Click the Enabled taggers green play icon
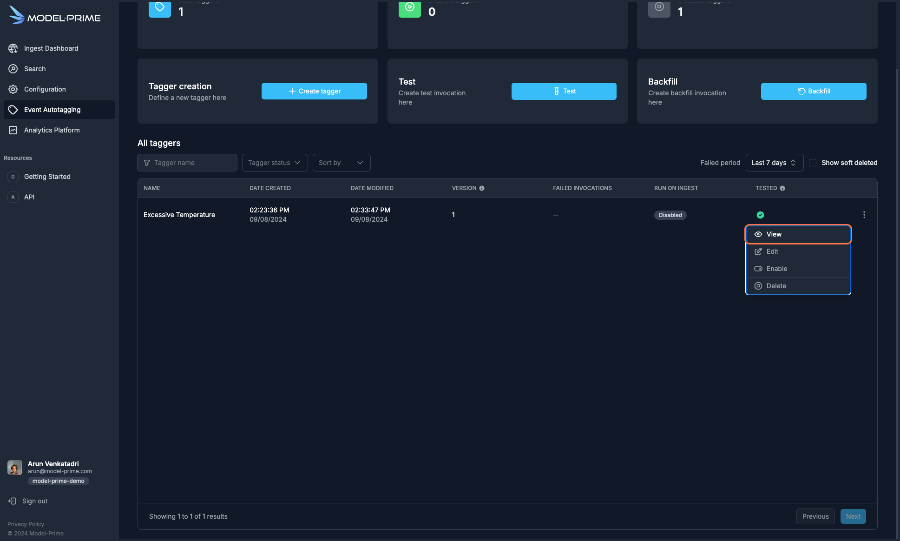The width and height of the screenshot is (900, 541). pos(410,8)
